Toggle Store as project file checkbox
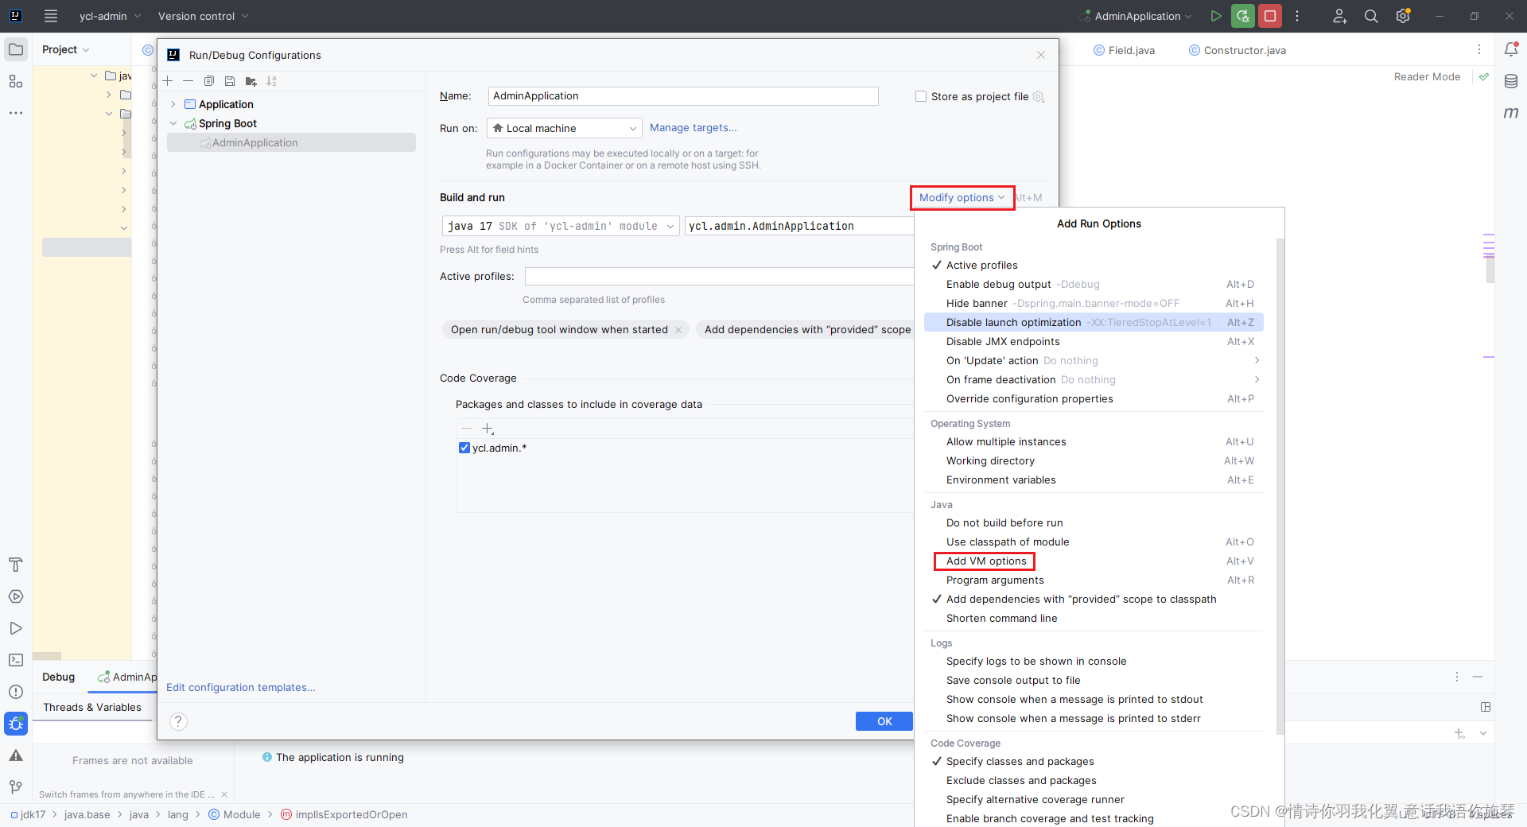This screenshot has width=1527, height=827. click(x=921, y=96)
